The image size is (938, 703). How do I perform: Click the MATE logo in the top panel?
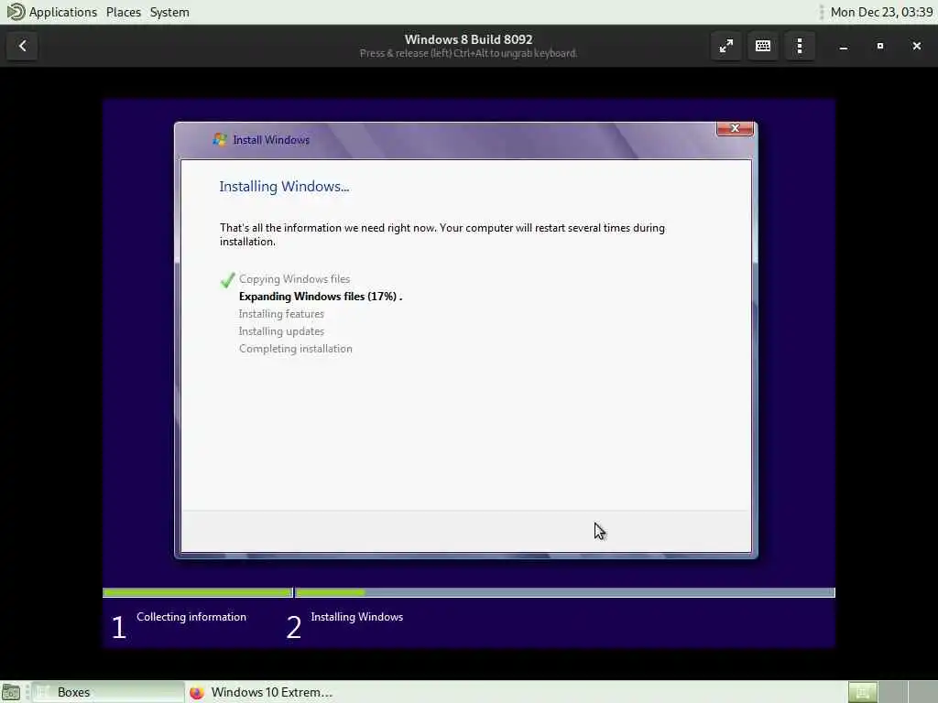(15, 11)
